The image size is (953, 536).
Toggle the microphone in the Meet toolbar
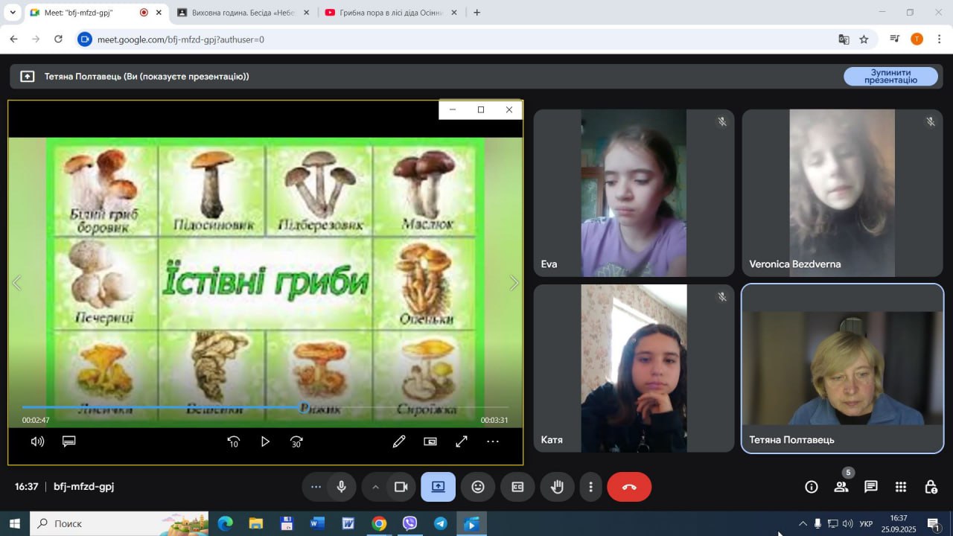pos(341,487)
